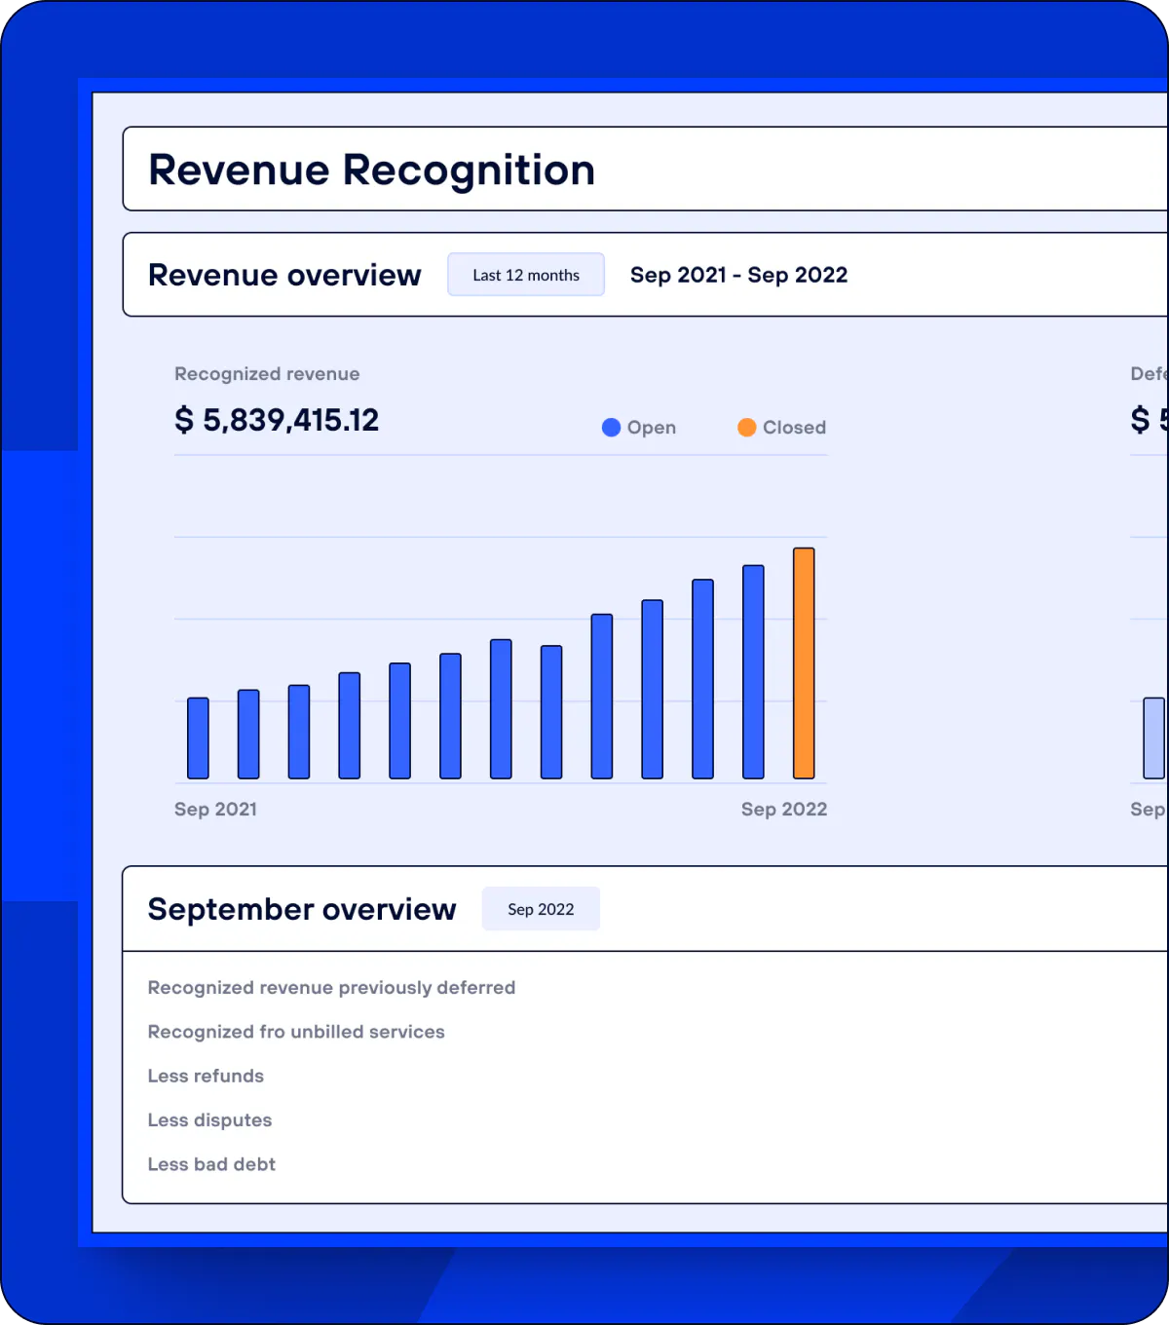
Task: Click the Closed legend dot indicator
Action: click(x=747, y=427)
